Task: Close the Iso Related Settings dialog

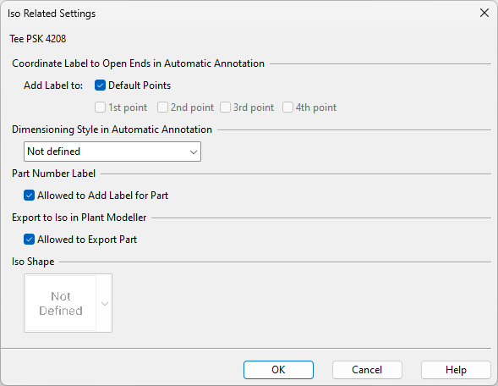Action: click(x=484, y=13)
